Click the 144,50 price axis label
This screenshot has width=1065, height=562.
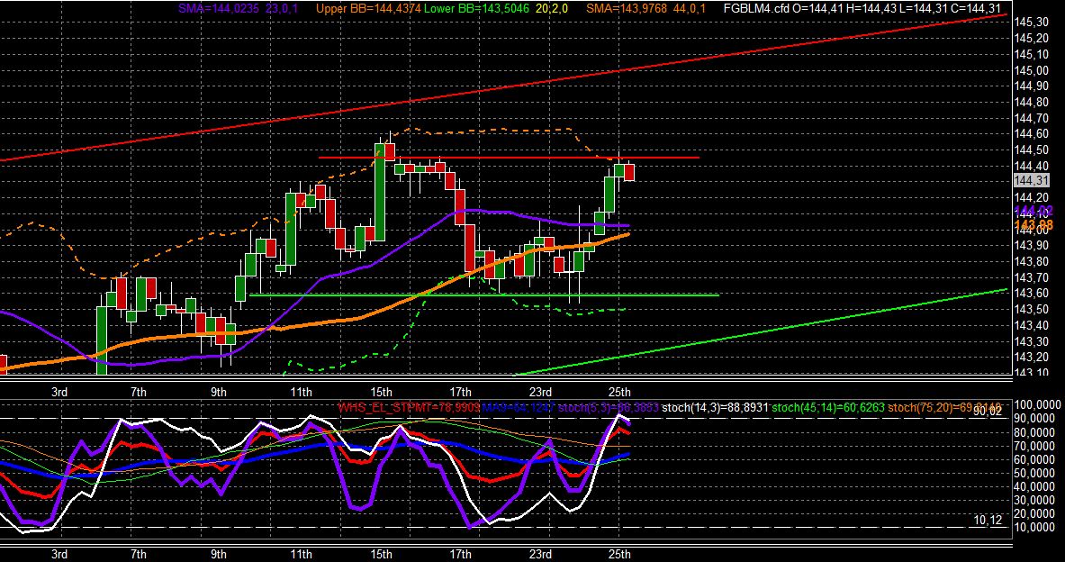point(1031,150)
